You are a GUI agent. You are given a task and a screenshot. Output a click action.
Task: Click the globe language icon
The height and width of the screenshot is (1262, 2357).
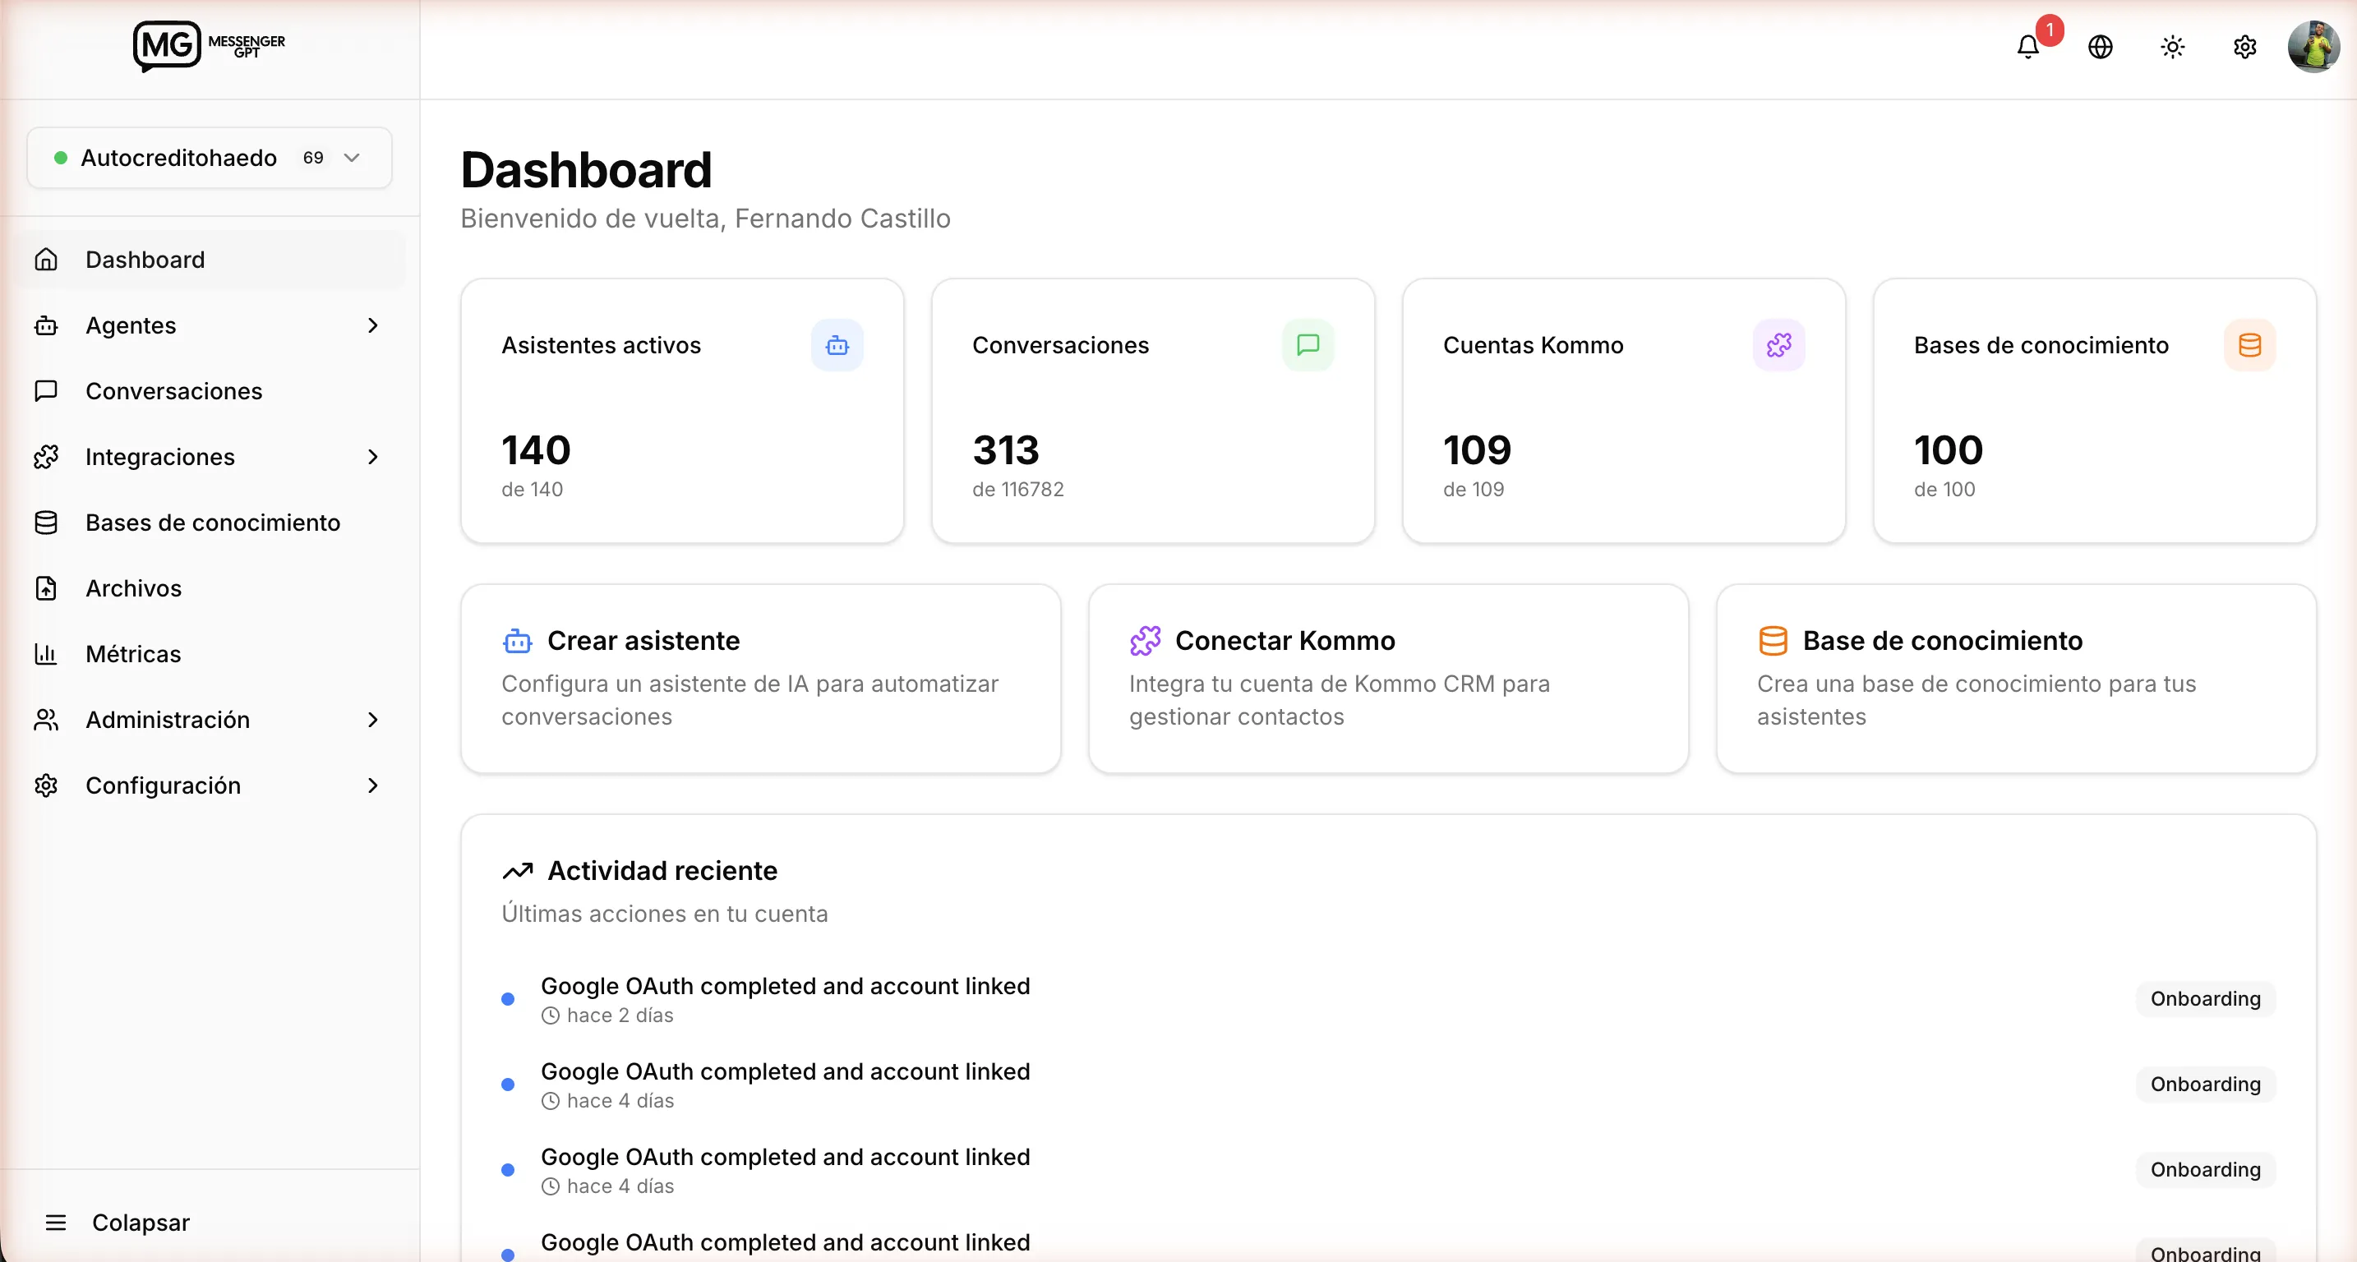pyautogui.click(x=2100, y=47)
